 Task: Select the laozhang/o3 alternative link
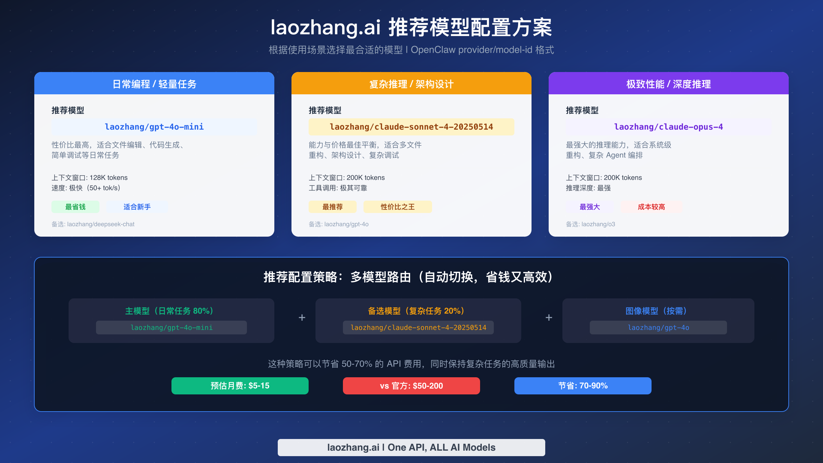[x=591, y=224]
